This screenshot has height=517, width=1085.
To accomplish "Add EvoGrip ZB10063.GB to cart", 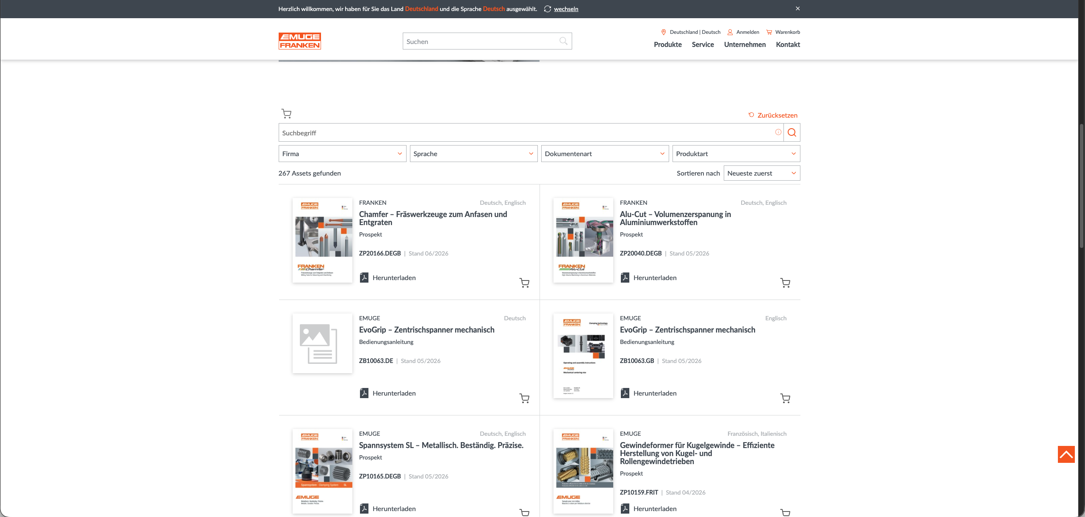I will coord(785,398).
